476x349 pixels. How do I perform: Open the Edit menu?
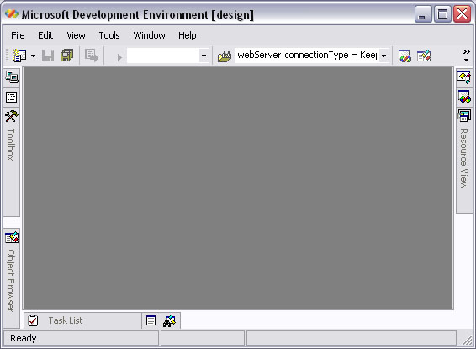[45, 35]
